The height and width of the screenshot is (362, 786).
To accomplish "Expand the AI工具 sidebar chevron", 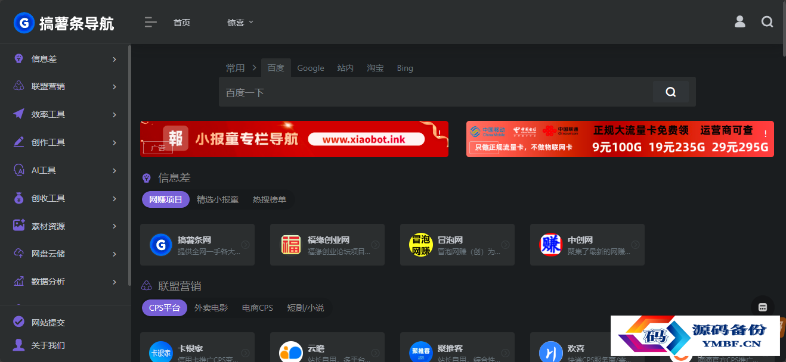I will pyautogui.click(x=115, y=170).
